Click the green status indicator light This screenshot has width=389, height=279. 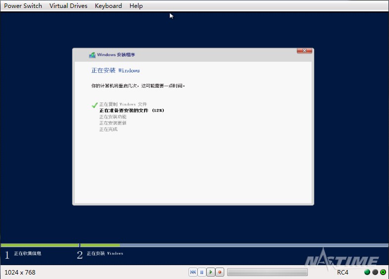367,272
